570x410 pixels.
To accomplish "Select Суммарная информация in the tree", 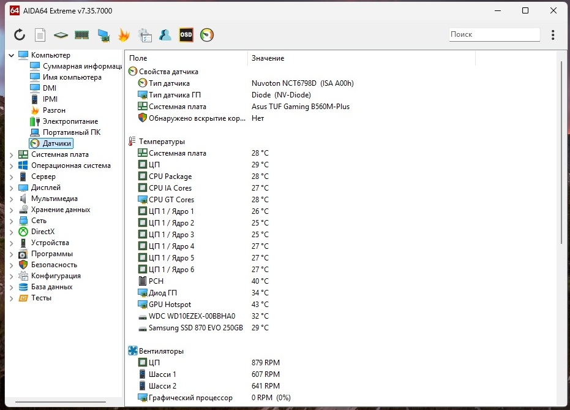I will click(x=76, y=66).
